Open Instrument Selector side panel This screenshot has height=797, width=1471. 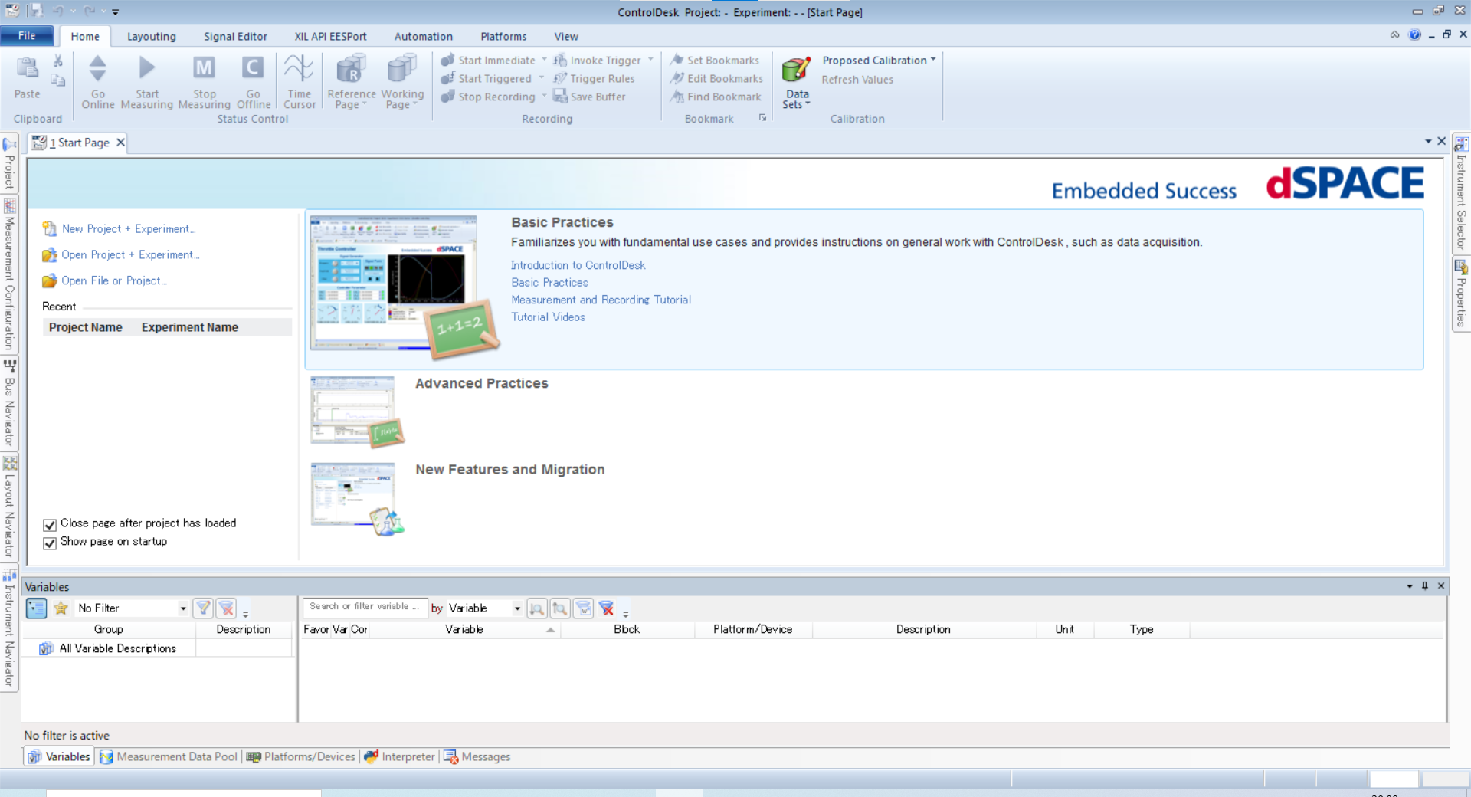click(x=1461, y=194)
